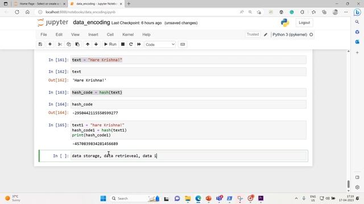This screenshot has height=204, width=364.
Task: Open the command palette keyboard icon
Action: (183, 44)
